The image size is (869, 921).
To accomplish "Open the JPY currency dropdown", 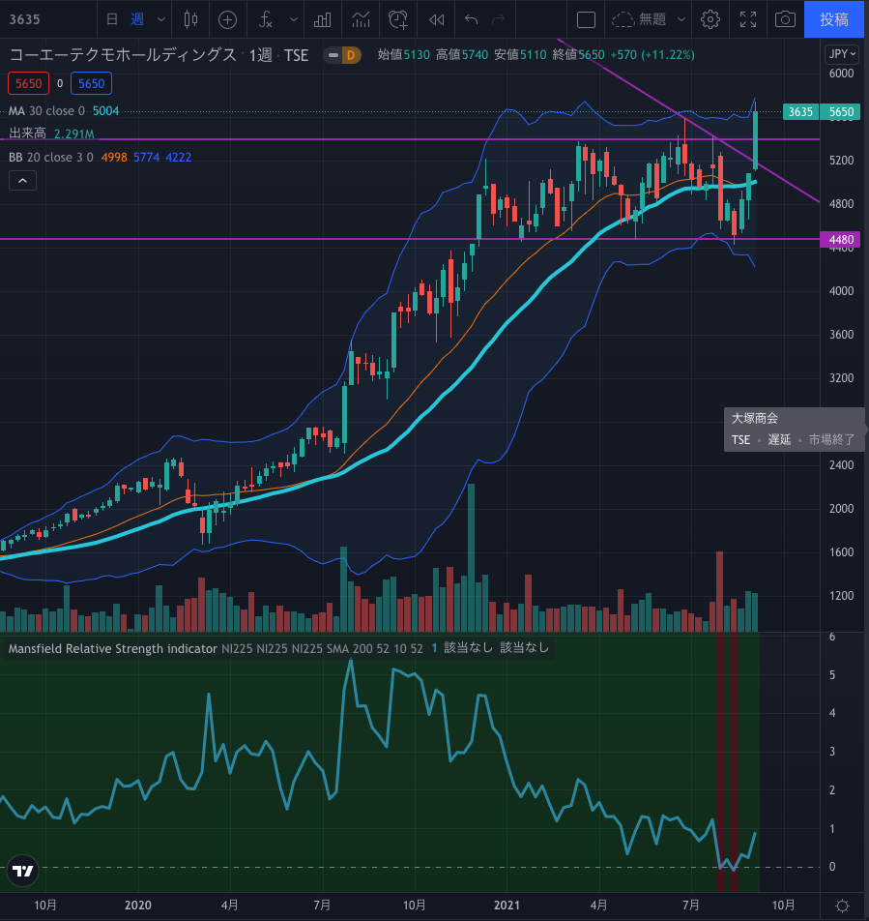I will tap(842, 54).
